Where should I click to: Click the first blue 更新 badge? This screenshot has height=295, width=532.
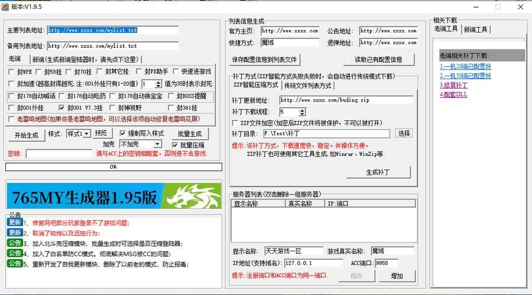[x=14, y=223]
